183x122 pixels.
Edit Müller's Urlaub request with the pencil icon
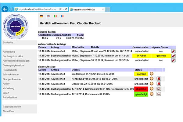coord(174,51)
